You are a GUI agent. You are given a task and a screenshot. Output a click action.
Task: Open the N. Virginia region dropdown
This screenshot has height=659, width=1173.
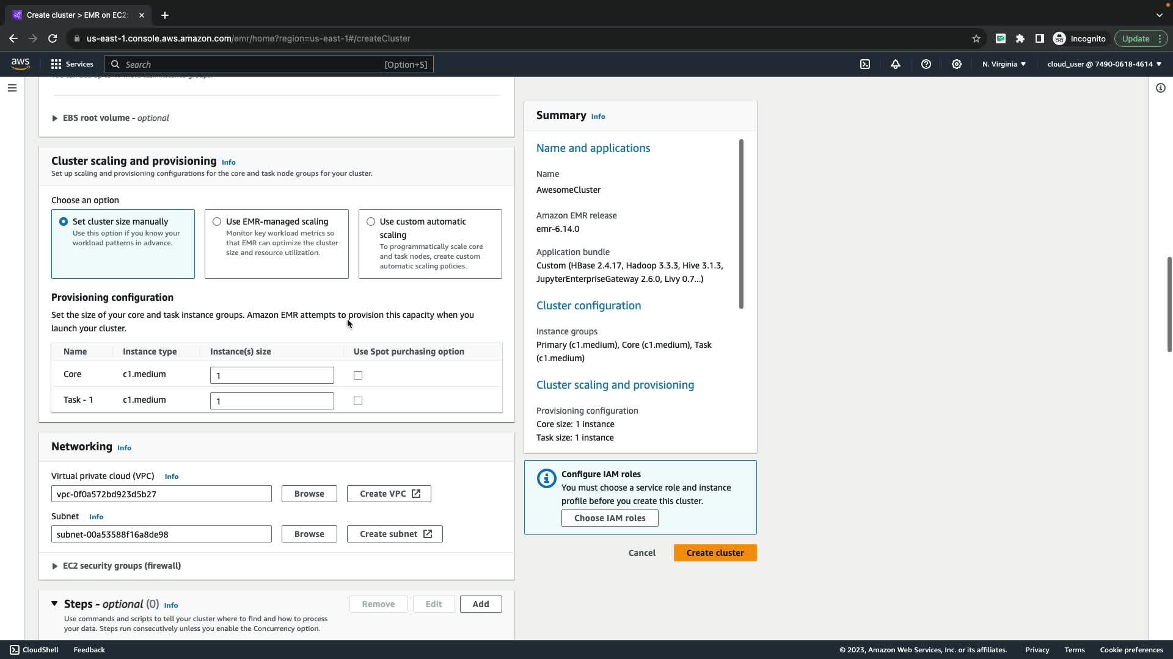[1004, 64]
